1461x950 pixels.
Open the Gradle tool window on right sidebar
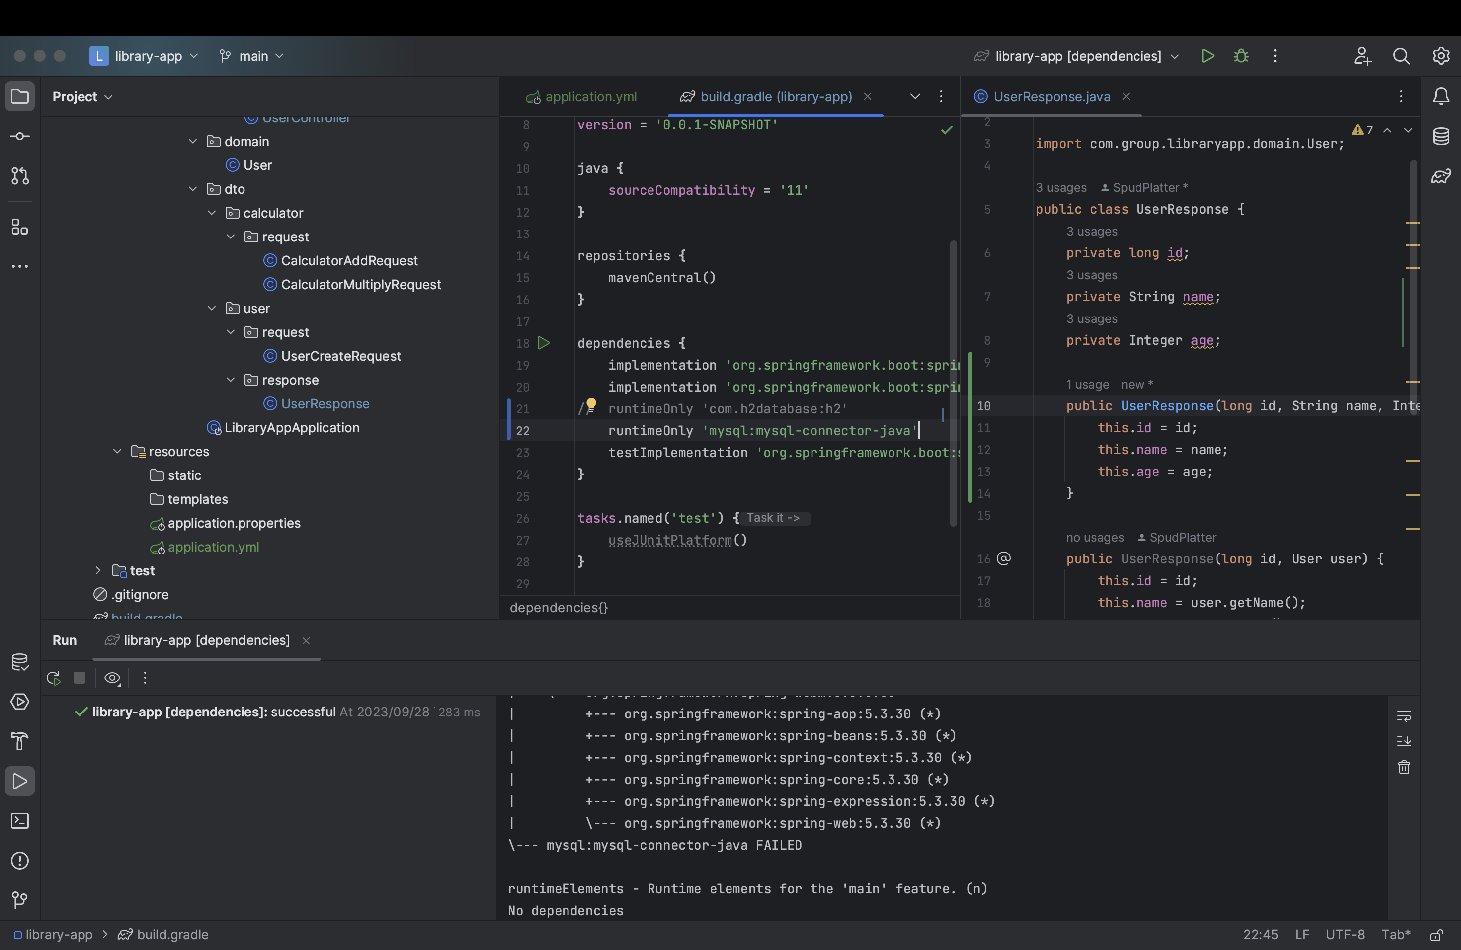1441,176
